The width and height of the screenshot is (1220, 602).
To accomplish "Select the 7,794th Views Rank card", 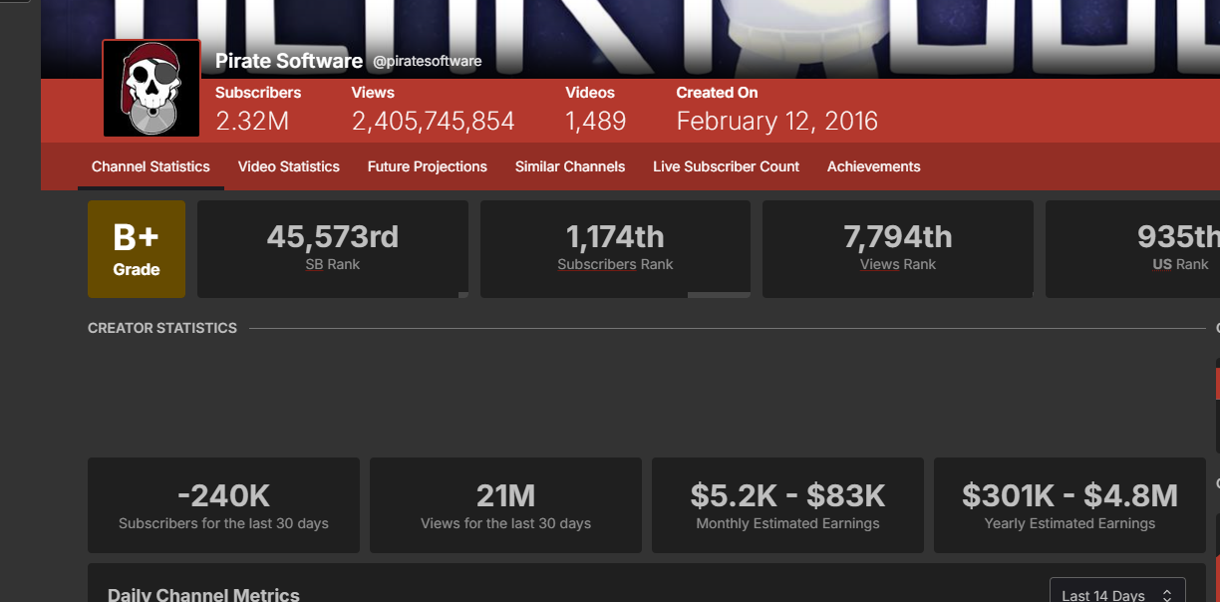I will tap(898, 249).
